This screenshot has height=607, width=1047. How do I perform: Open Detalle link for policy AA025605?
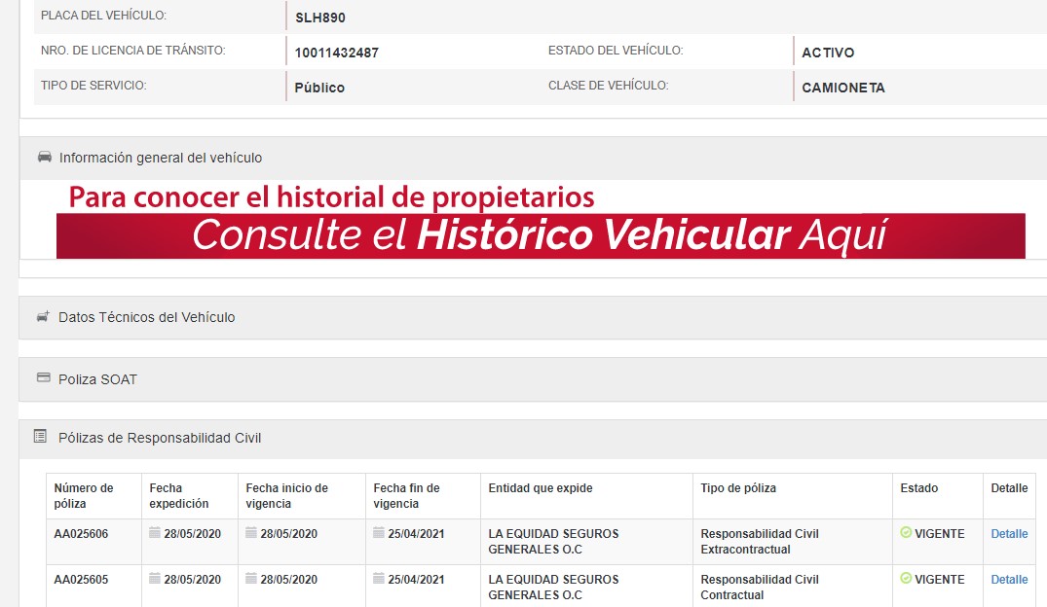click(x=1009, y=580)
